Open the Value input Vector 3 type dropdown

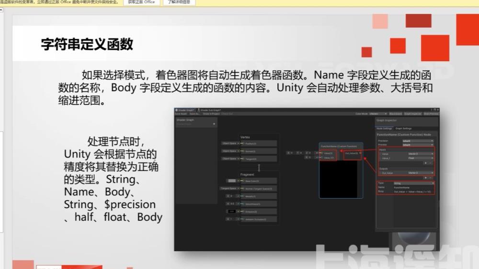(421, 154)
